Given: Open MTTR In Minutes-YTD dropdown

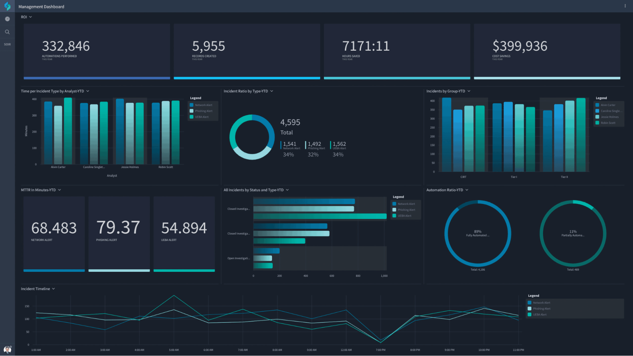Looking at the screenshot, I should coord(60,190).
